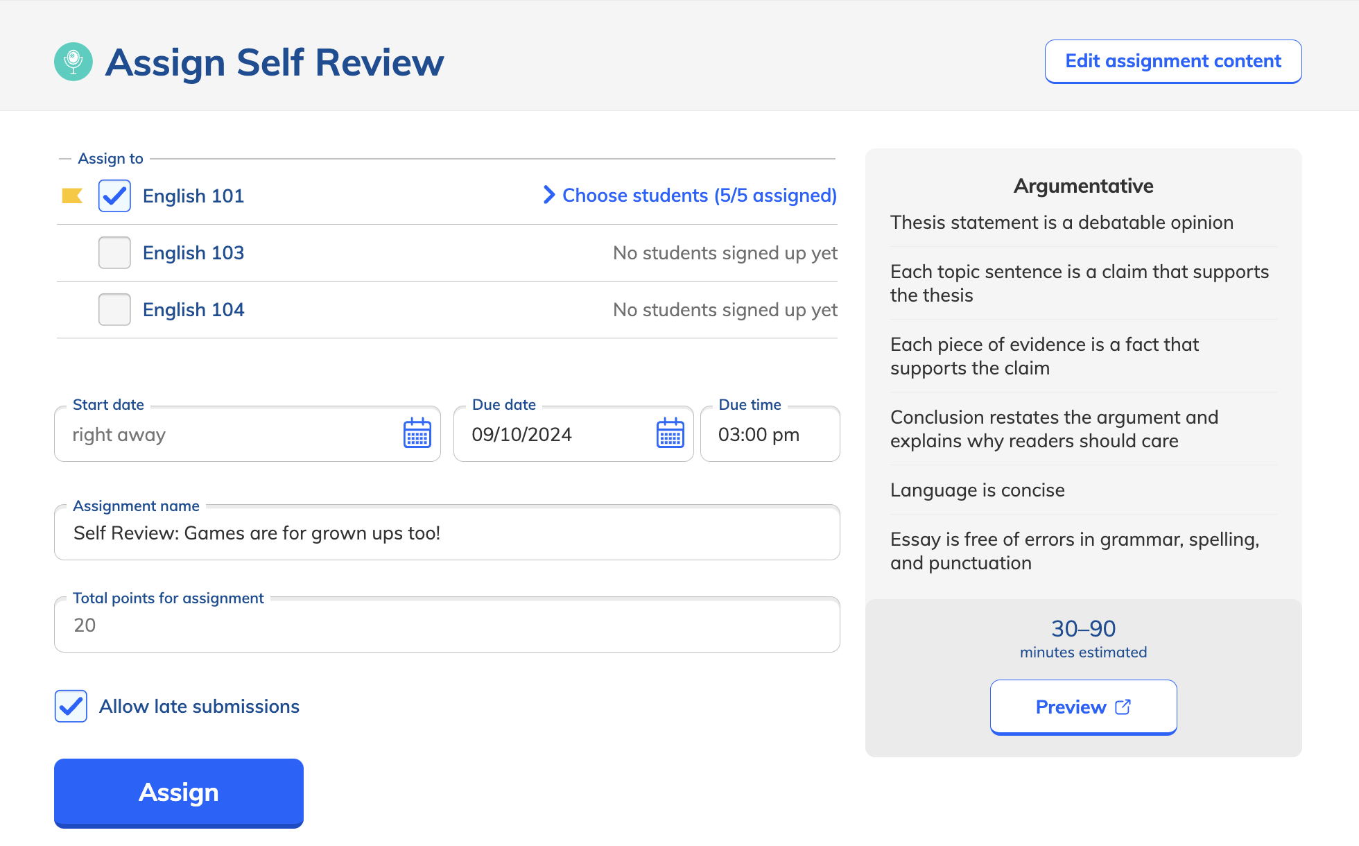The width and height of the screenshot is (1359, 846).
Task: Open the Start date field showing right away
Action: click(x=208, y=434)
